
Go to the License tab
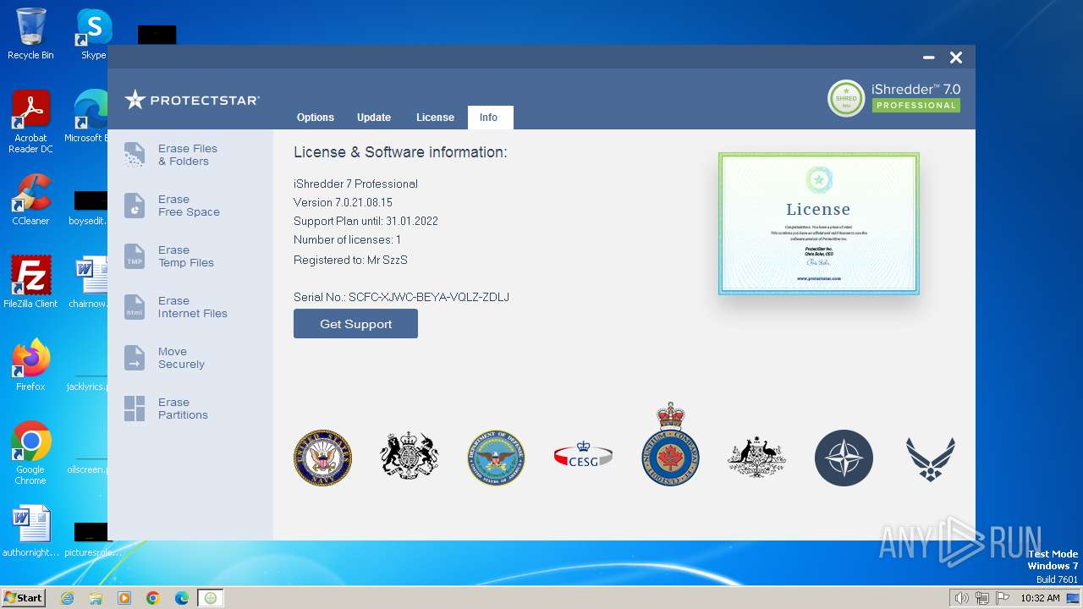(435, 118)
